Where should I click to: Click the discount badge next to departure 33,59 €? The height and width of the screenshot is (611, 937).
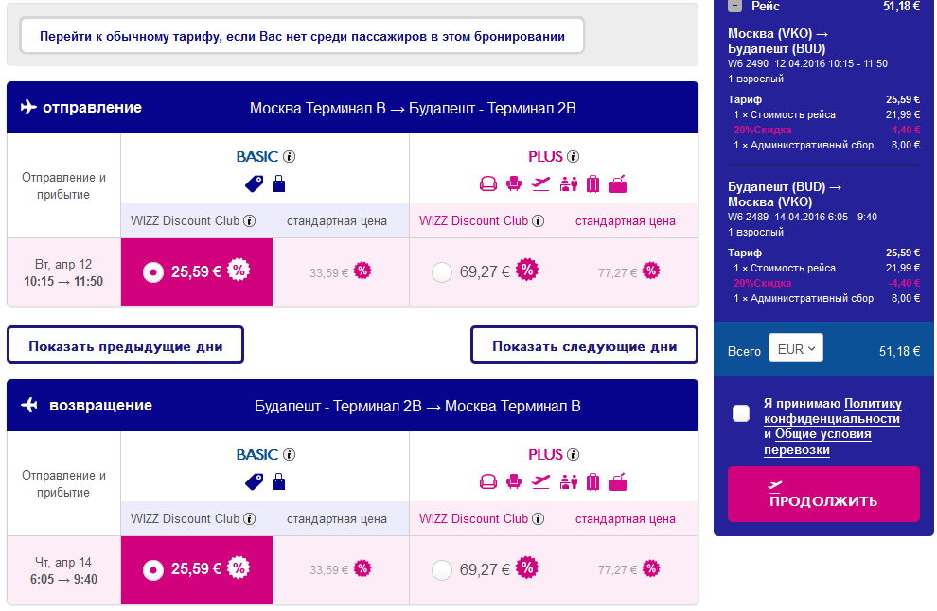[362, 271]
